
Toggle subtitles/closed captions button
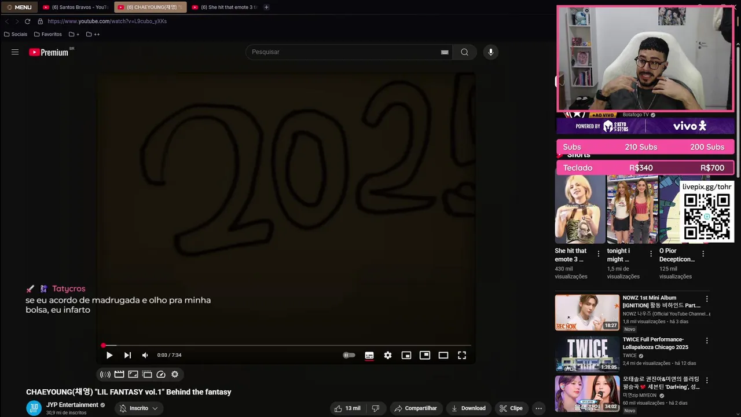pos(369,355)
